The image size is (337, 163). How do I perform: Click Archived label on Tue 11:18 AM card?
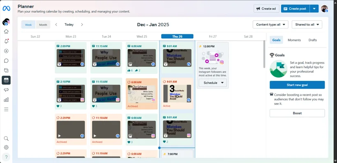pos(97,142)
